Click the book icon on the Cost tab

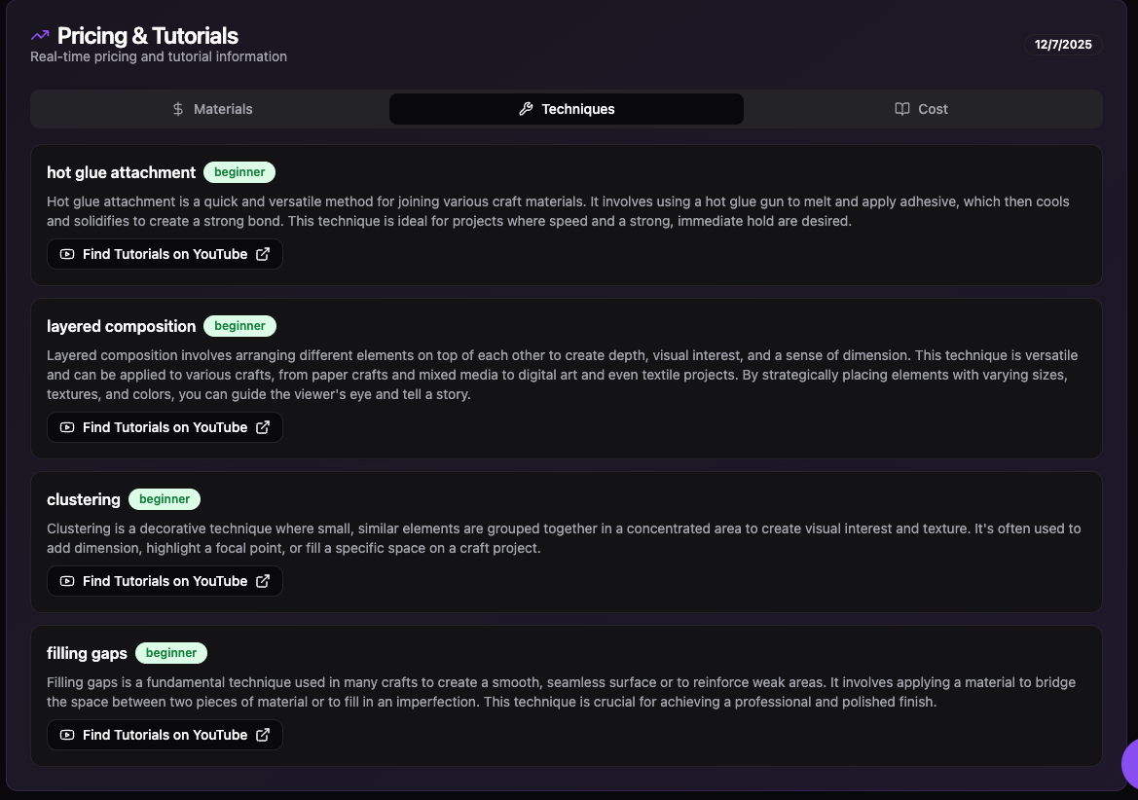tap(901, 109)
